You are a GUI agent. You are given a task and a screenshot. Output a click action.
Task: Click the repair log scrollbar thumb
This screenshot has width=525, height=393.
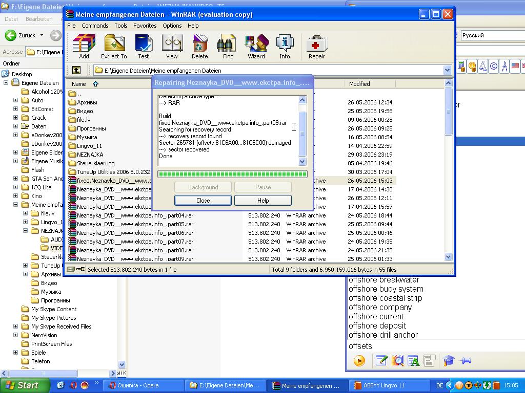coord(302,134)
